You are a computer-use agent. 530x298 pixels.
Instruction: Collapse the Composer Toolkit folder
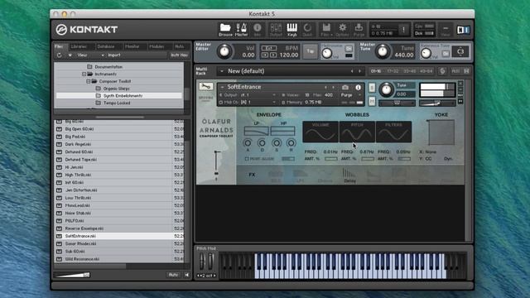(x=89, y=81)
